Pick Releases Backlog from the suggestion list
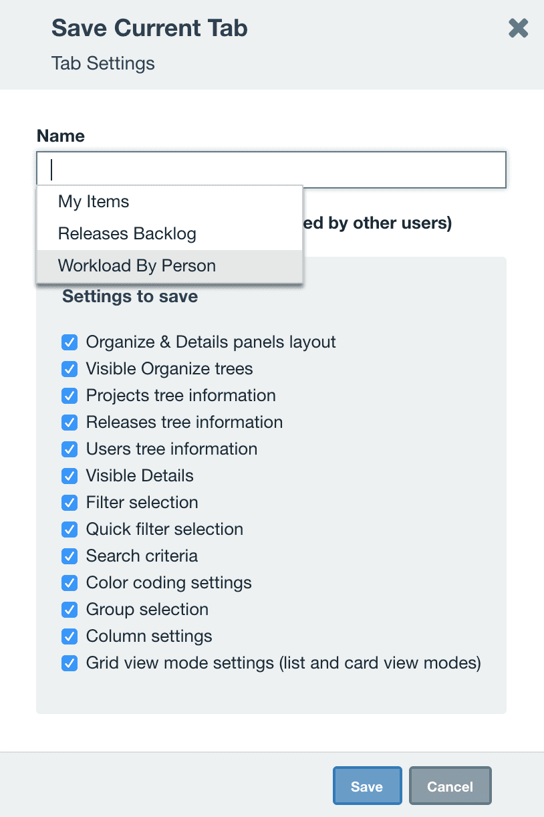Viewport: 544px width, 817px height. click(x=127, y=233)
